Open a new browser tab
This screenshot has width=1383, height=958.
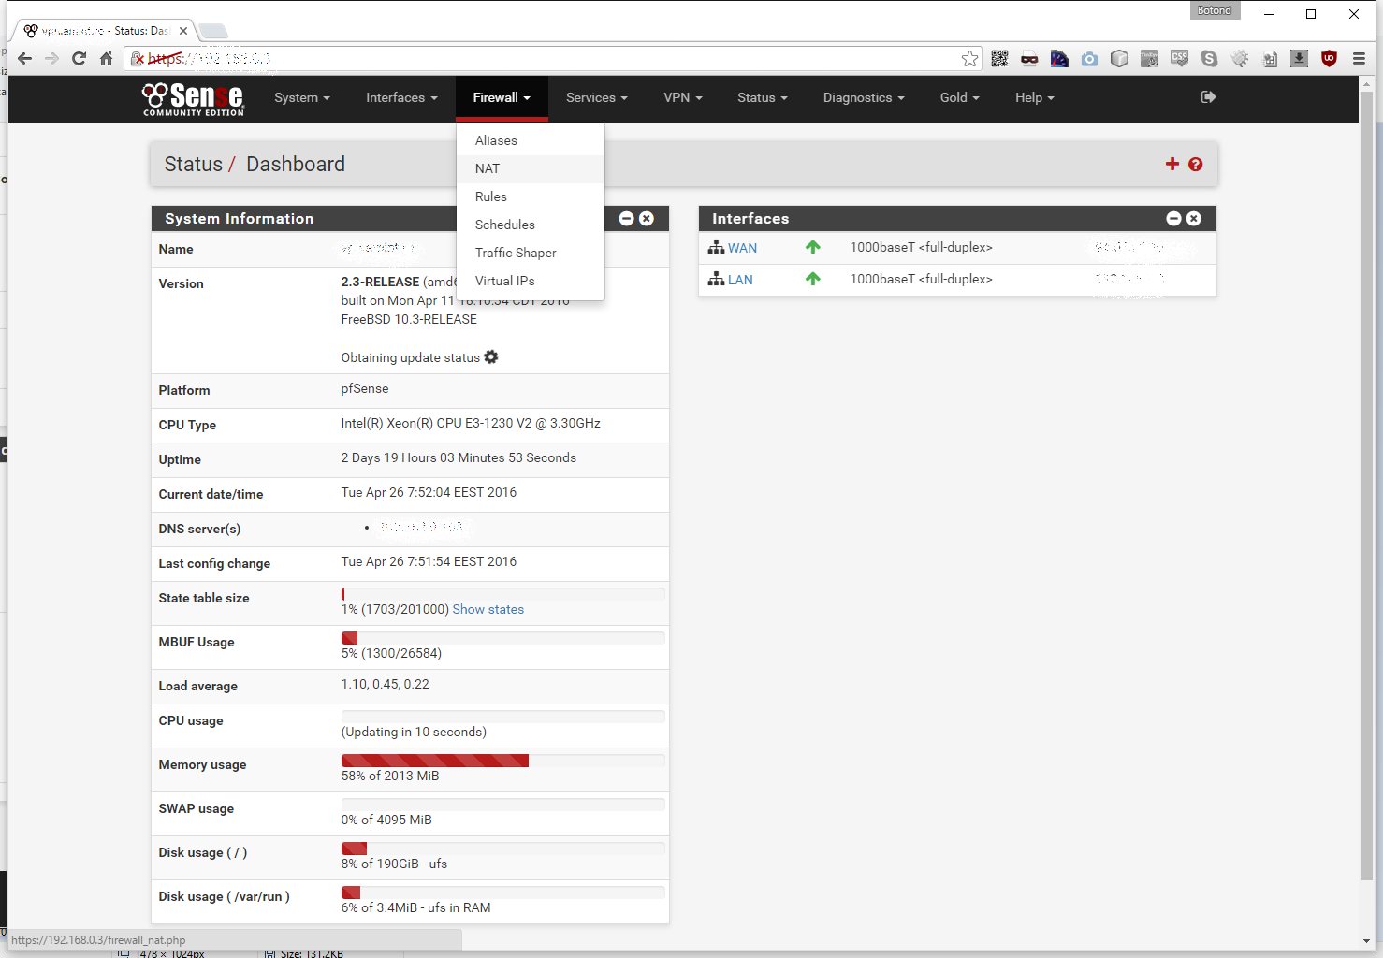[x=213, y=31]
